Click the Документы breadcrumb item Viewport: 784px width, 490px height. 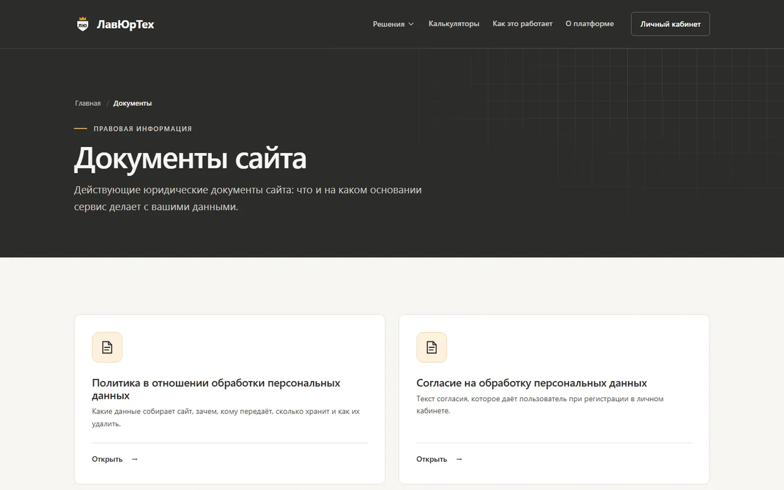coord(132,104)
